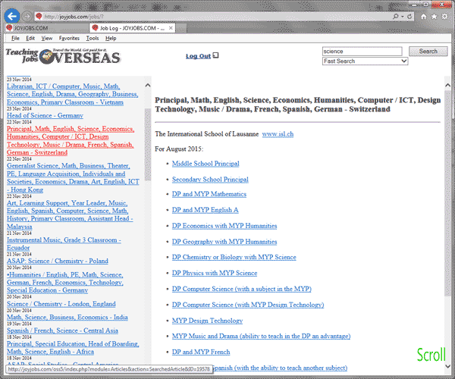Switch to the JOYJOBS.COM tab

pos(46,28)
